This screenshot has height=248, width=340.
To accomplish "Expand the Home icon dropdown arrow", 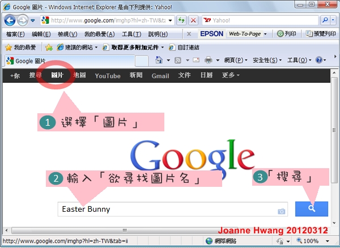I will click(x=168, y=60).
